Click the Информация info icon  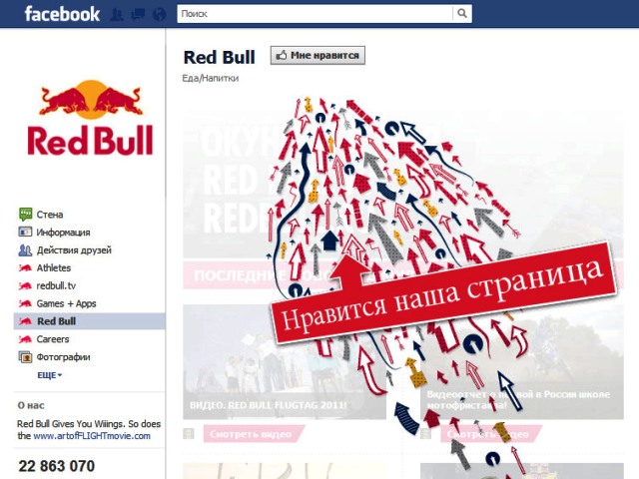(x=25, y=233)
